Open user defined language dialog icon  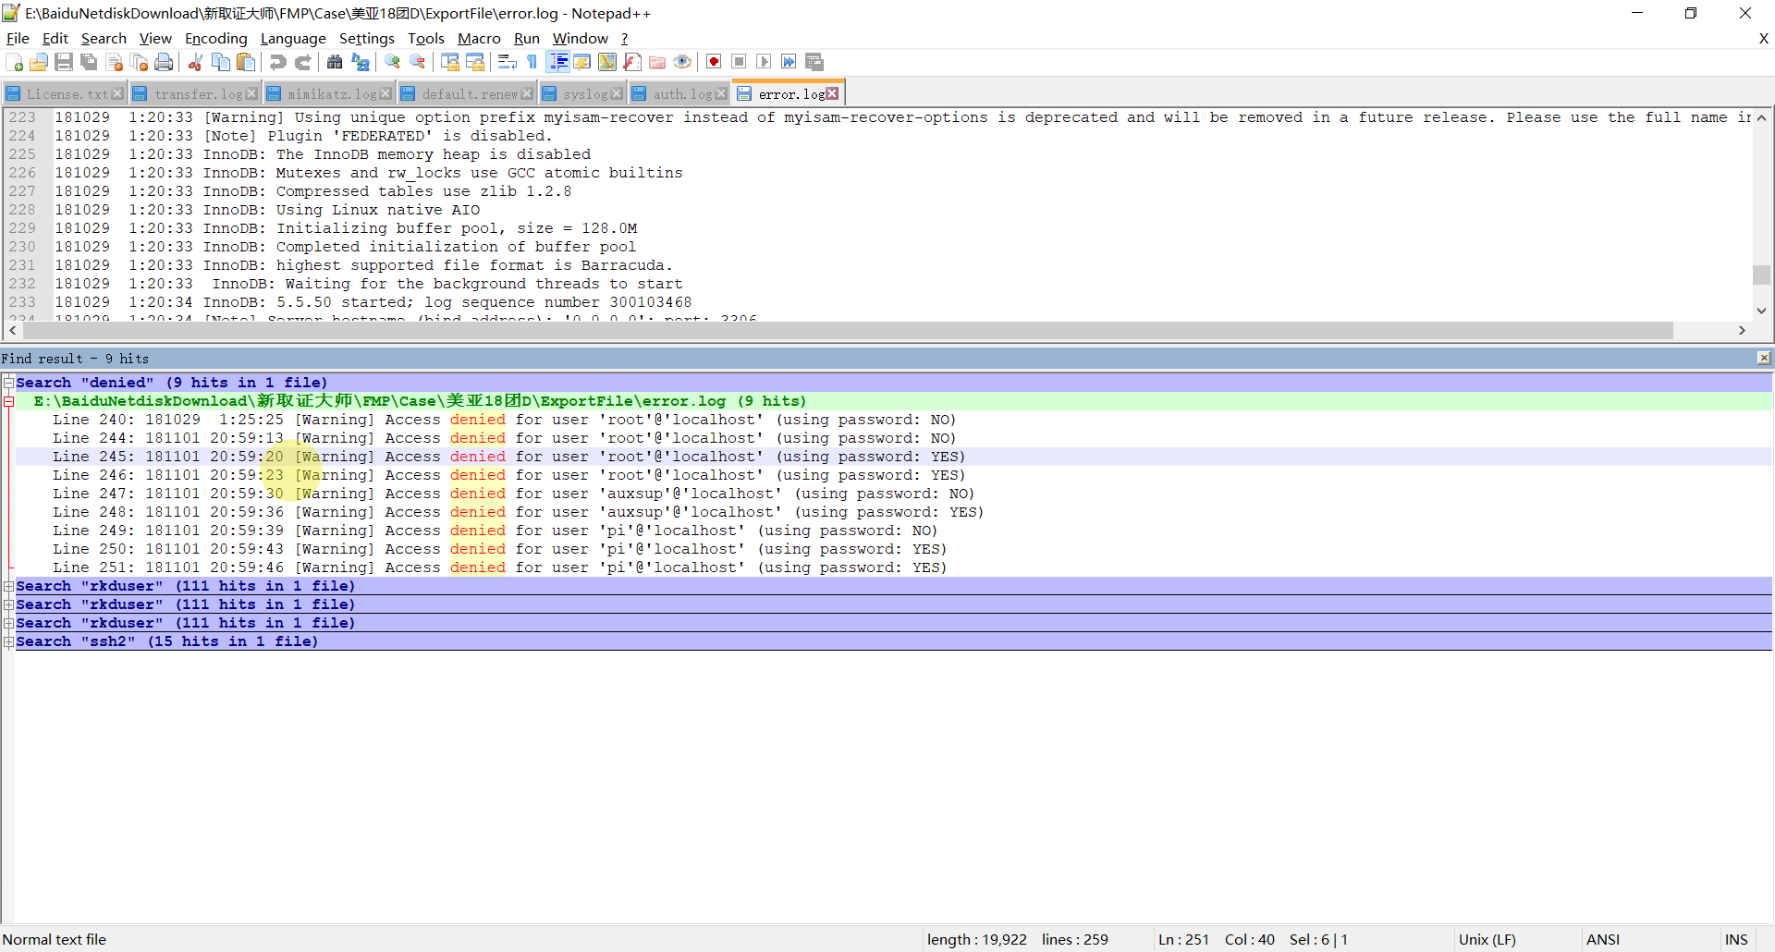[582, 62]
